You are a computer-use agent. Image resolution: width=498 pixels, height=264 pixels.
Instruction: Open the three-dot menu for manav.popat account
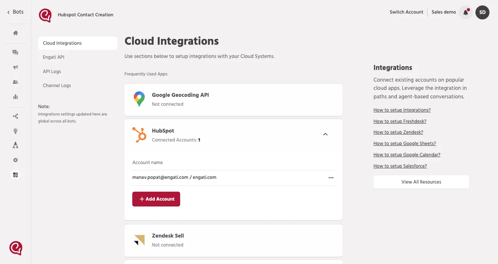331,178
